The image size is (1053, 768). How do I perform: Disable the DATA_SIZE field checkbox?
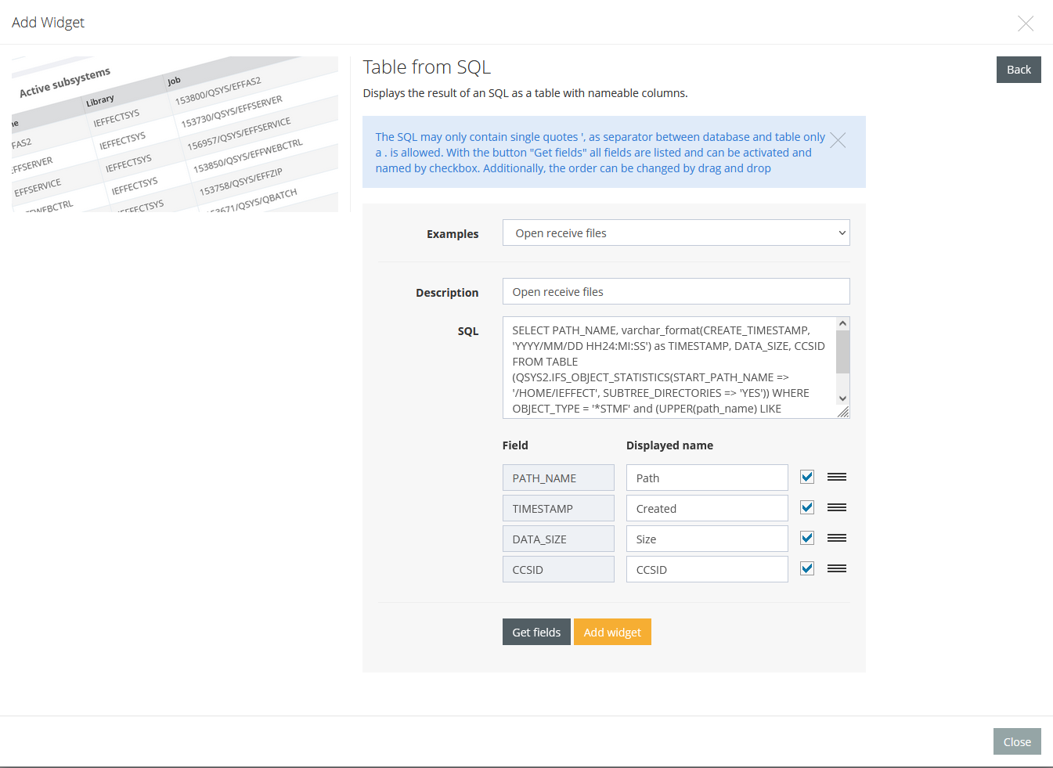pos(807,538)
